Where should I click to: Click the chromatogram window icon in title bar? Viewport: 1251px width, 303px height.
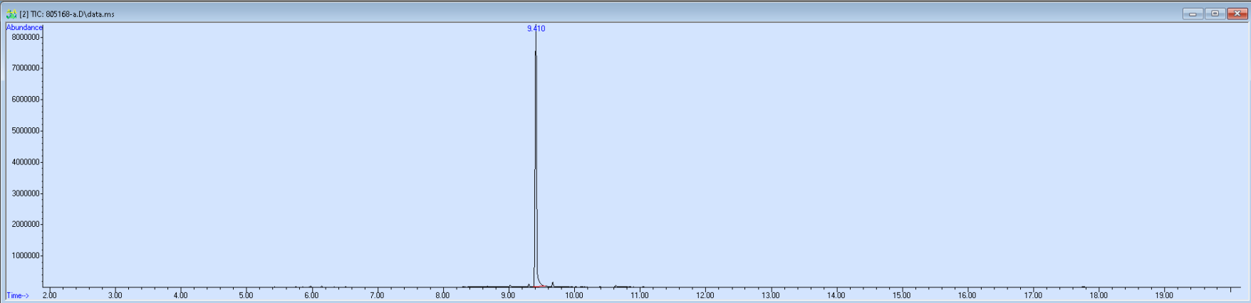coord(11,14)
